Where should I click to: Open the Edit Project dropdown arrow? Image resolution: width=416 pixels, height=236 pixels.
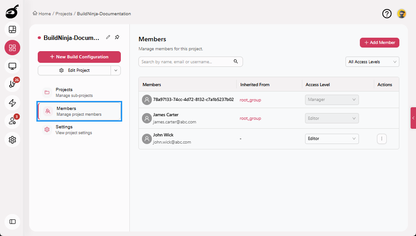click(x=115, y=70)
